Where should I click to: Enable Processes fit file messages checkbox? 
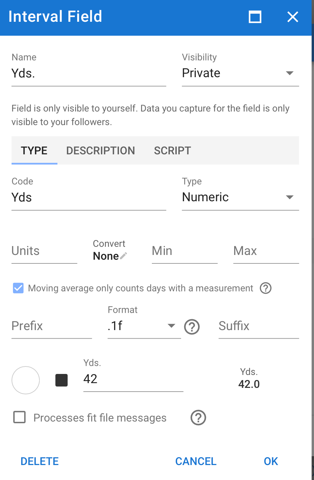pyautogui.click(x=19, y=417)
